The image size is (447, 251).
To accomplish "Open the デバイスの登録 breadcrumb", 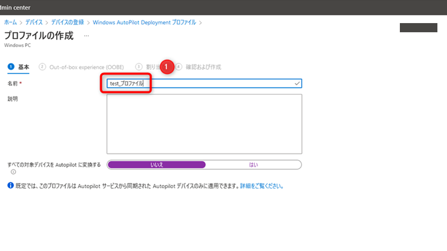I will click(x=67, y=22).
